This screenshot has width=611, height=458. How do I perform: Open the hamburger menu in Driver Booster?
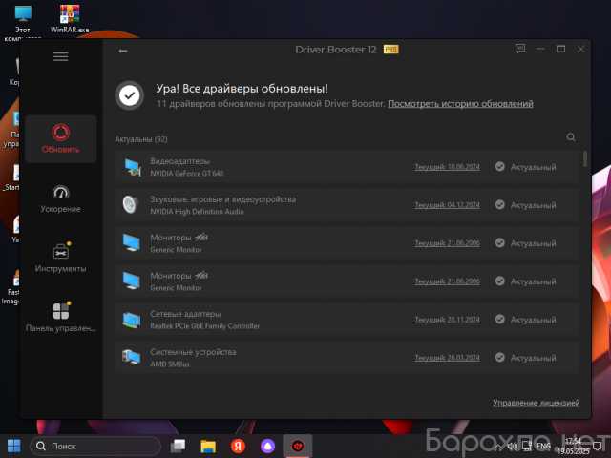[61, 56]
